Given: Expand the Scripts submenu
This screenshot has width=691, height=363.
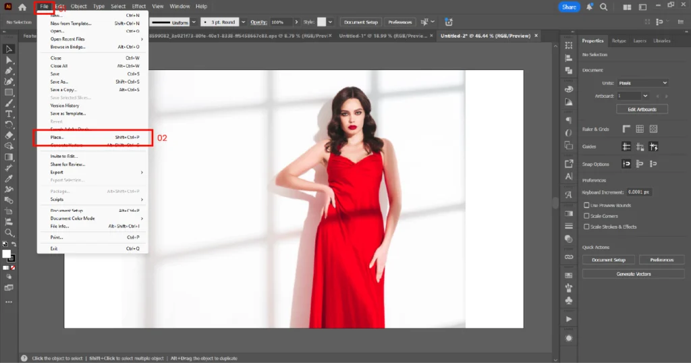Looking at the screenshot, I should click(x=92, y=199).
